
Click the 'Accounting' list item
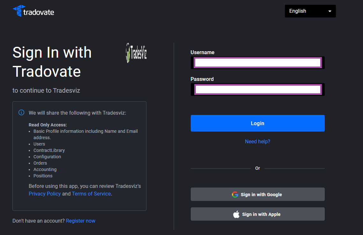pyautogui.click(x=45, y=169)
